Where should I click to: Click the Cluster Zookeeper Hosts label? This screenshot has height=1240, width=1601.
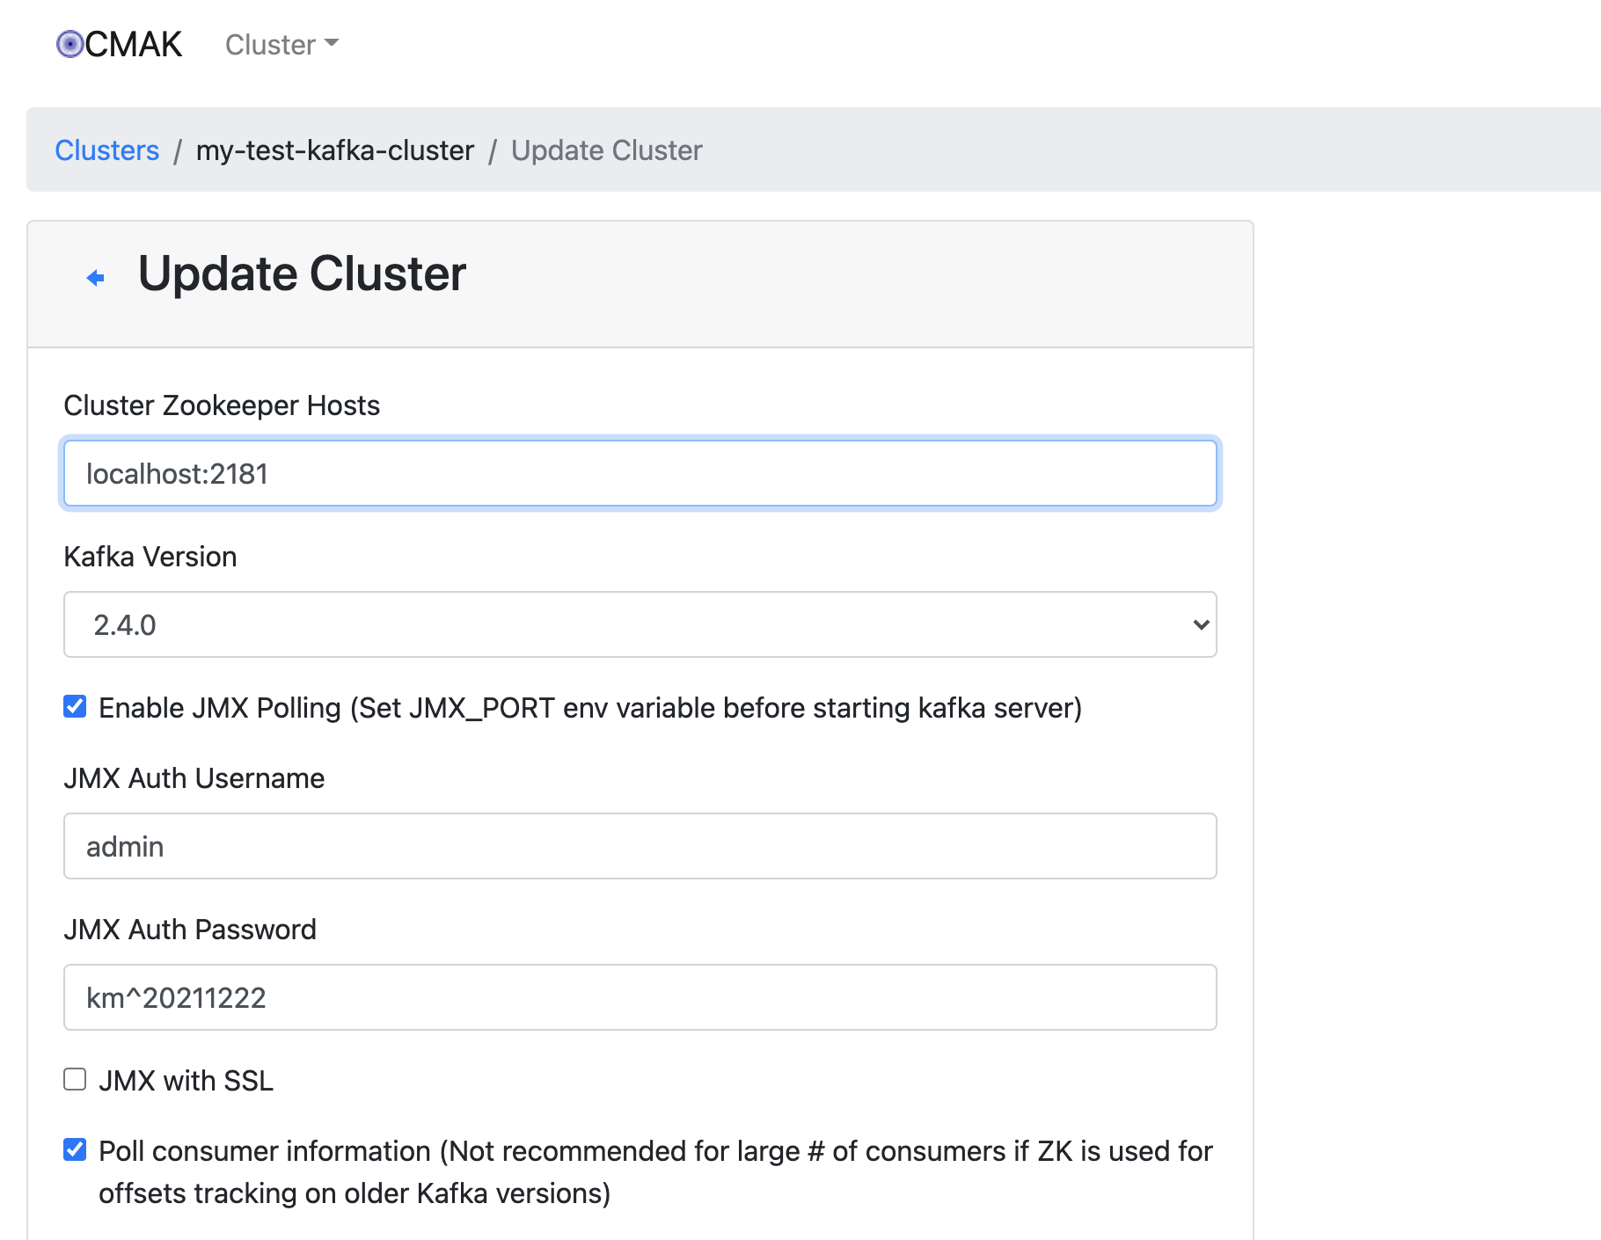[x=222, y=405]
